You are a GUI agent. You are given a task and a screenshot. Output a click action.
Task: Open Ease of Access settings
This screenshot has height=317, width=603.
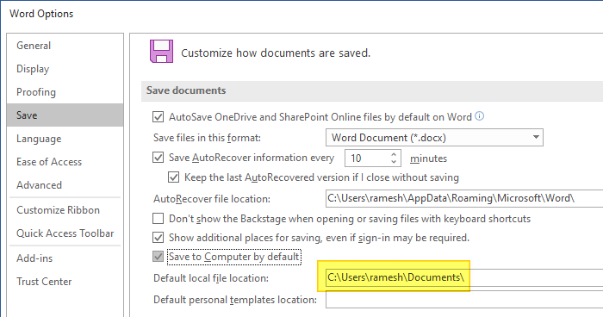coord(49,162)
